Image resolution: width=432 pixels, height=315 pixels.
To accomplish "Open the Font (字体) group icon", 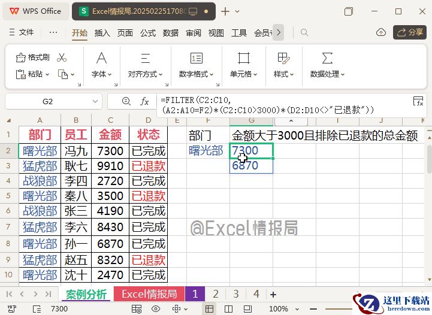I will coord(101,58).
